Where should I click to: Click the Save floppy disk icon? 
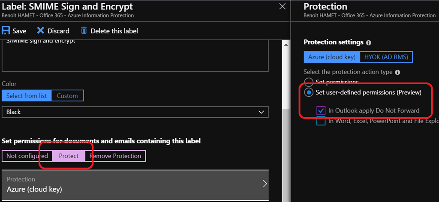6,31
